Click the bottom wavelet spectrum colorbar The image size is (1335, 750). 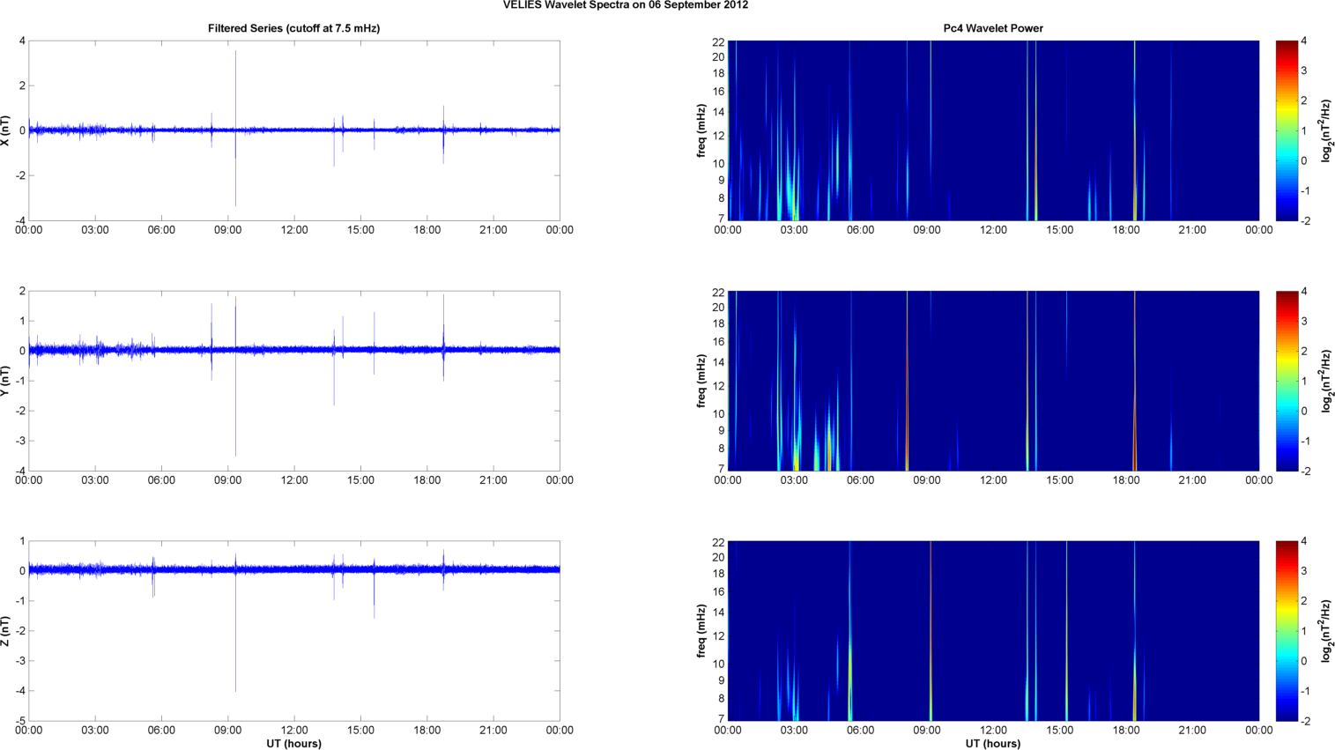point(1287,631)
